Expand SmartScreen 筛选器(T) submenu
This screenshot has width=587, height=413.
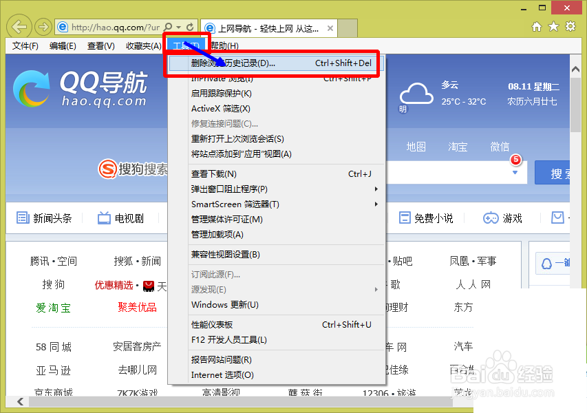[x=276, y=204]
